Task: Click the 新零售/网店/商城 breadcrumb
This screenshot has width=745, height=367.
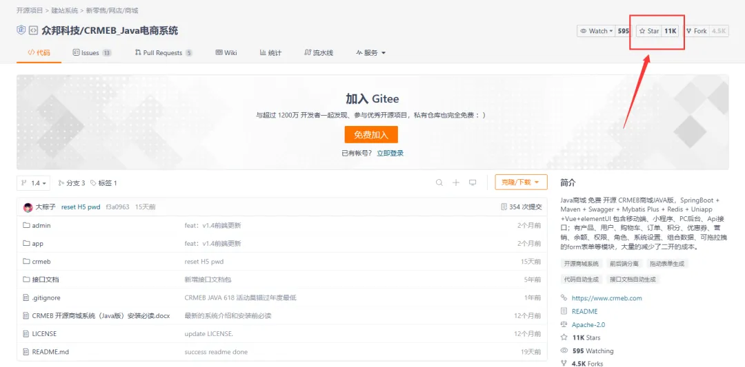Action: (112, 10)
